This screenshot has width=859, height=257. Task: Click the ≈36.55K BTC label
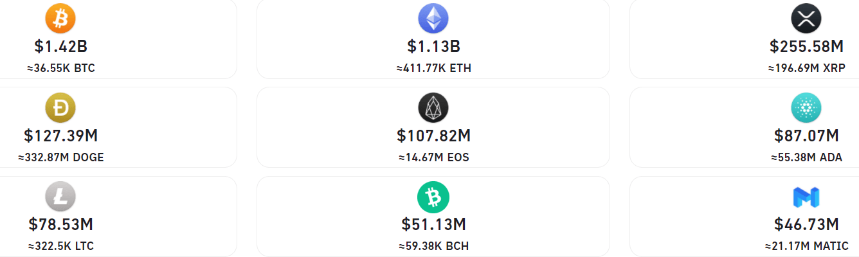[x=61, y=68]
